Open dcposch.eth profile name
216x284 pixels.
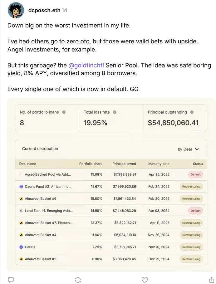point(45,10)
